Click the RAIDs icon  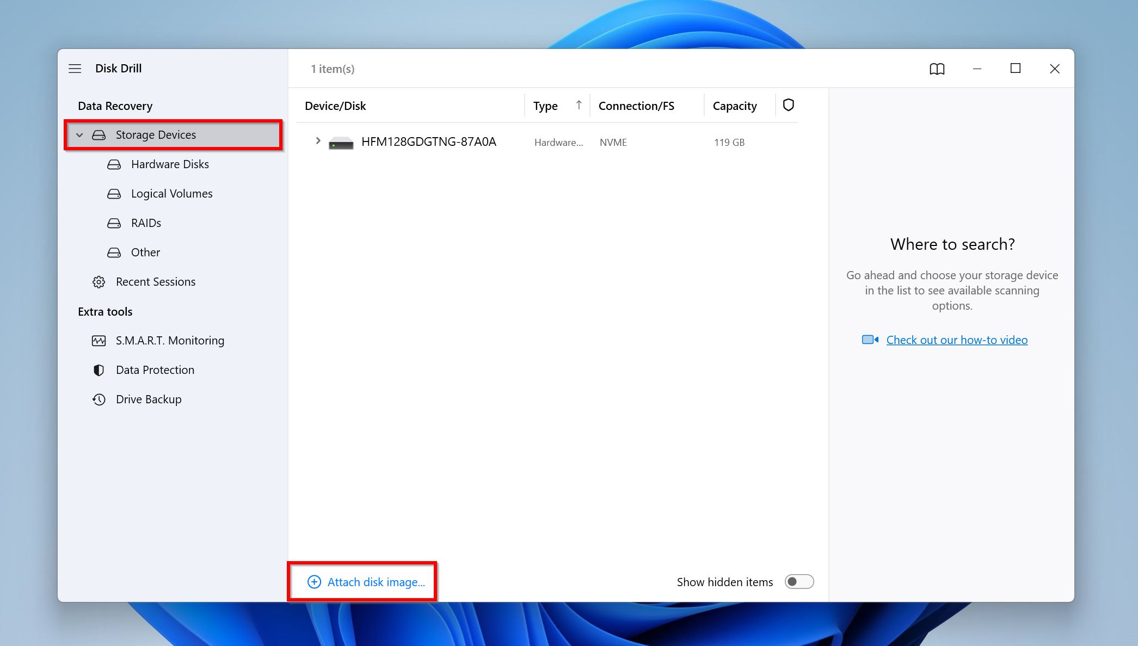coord(115,223)
